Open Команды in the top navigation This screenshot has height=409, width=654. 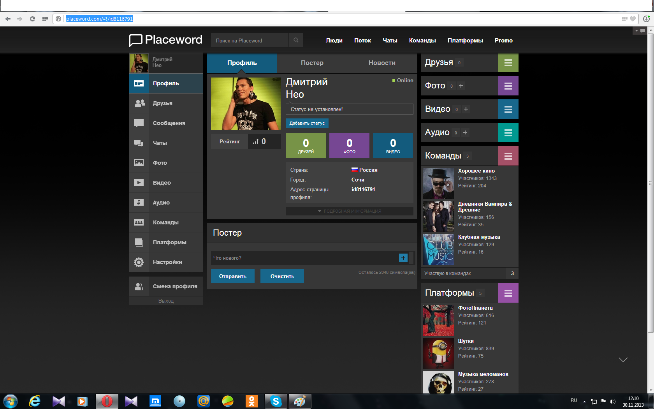[x=422, y=41]
